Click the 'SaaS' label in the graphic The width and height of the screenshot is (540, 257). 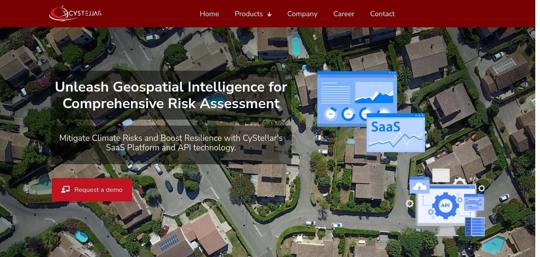coord(385,127)
